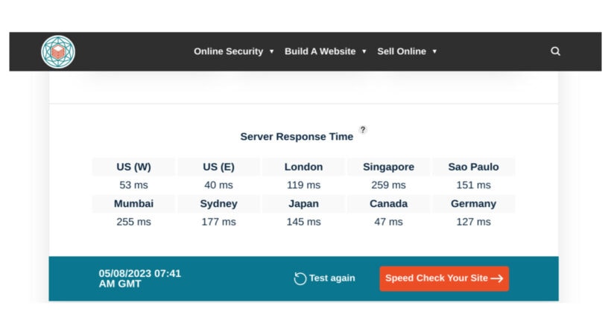Click the geometric cube site logo
The height and width of the screenshot is (335, 611).
(58, 51)
